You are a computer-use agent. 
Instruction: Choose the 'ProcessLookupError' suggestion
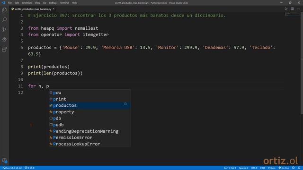point(89,144)
